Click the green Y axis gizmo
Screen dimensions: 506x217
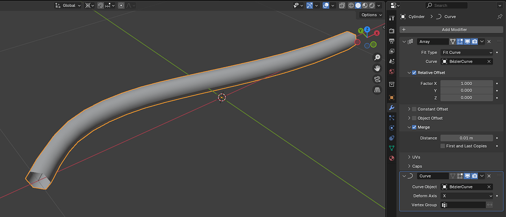[361, 31]
